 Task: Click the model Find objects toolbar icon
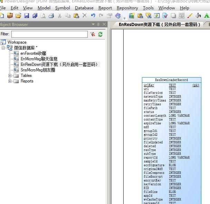149,16
